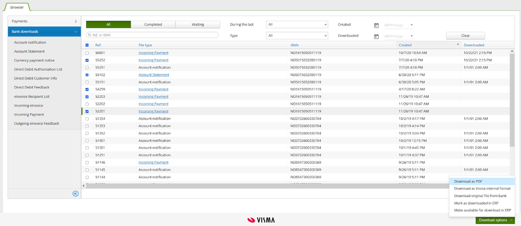521x226 pixels.
Task: Collapse the Bank downloads section
Action: click(44, 32)
